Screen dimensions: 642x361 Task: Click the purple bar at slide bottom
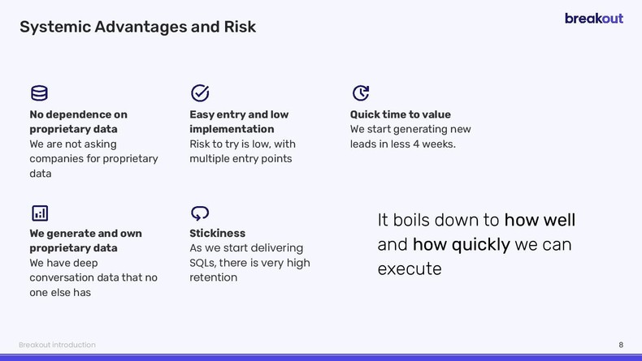[x=321, y=357]
